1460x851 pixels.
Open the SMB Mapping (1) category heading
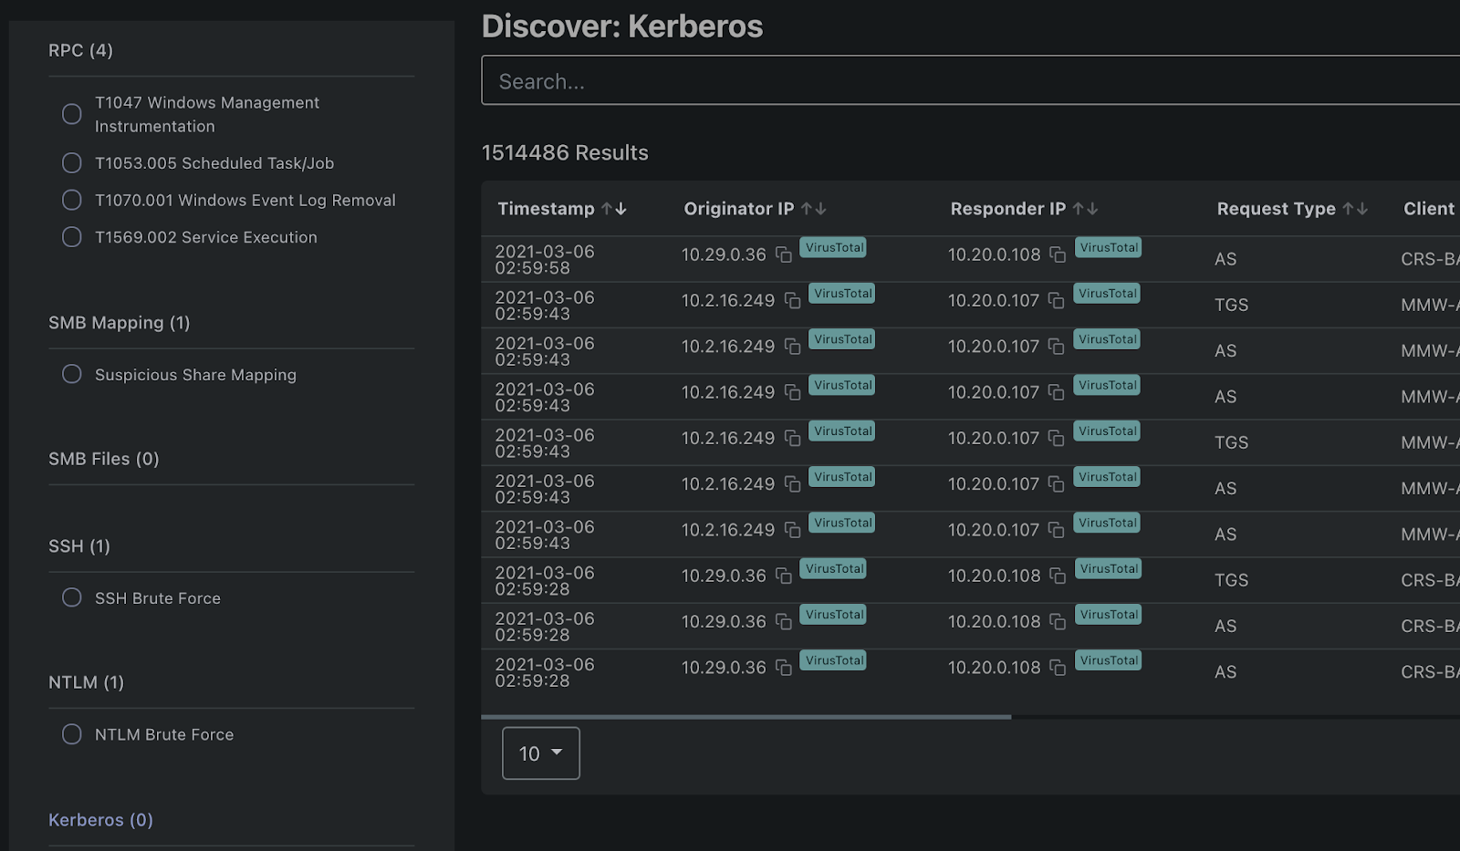coord(119,323)
